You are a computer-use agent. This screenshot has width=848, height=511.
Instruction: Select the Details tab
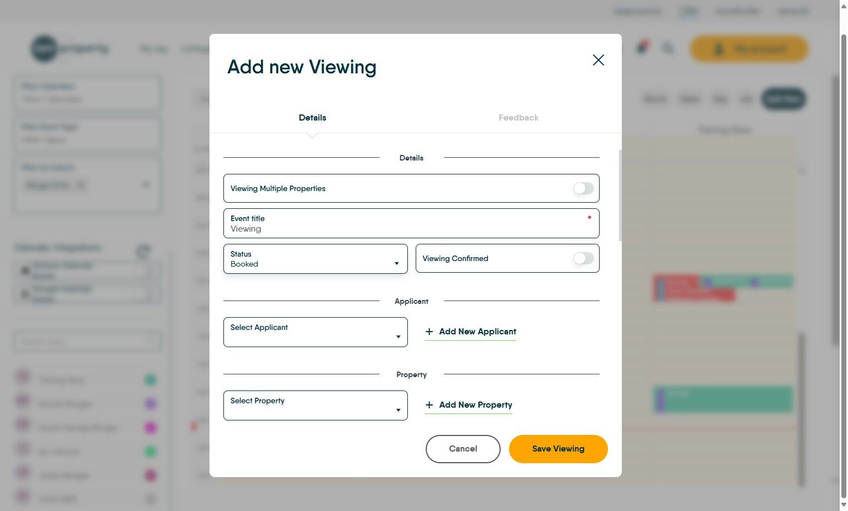pos(312,117)
